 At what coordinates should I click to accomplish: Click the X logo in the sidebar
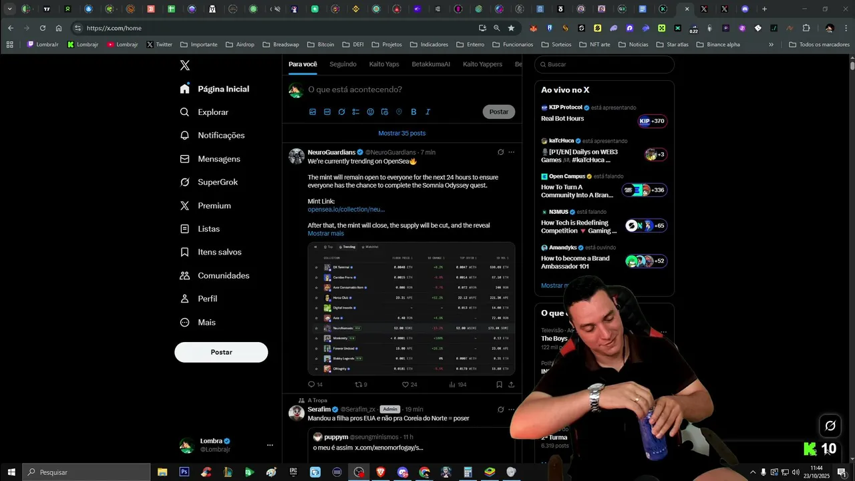click(x=185, y=65)
